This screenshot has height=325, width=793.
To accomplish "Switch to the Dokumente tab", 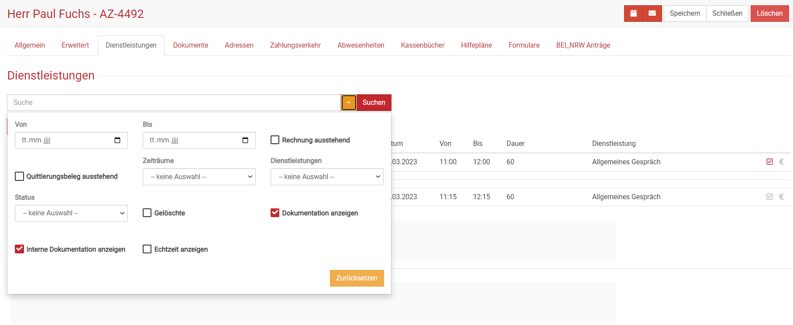I will tap(190, 45).
